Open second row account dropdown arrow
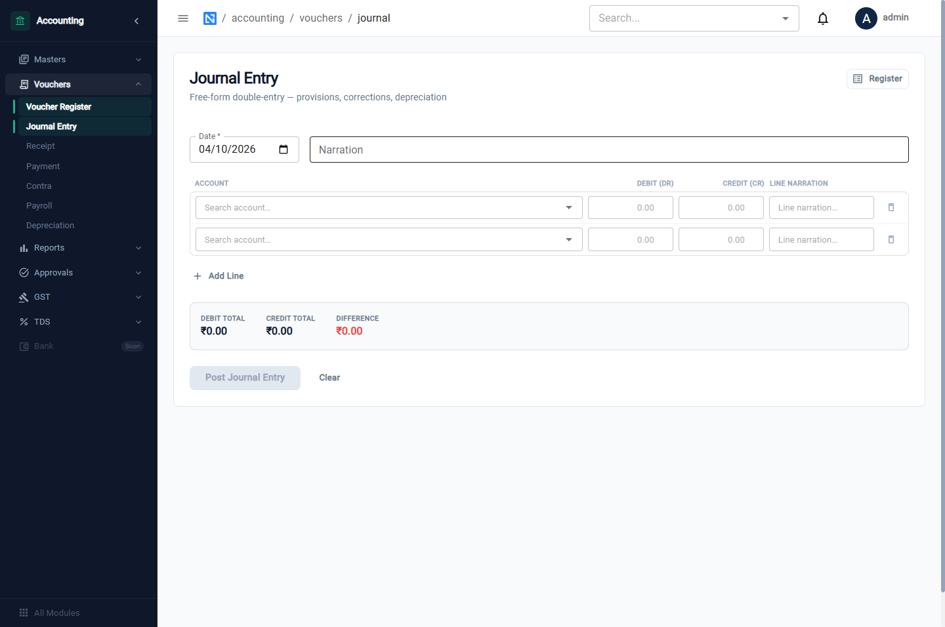 coord(569,239)
